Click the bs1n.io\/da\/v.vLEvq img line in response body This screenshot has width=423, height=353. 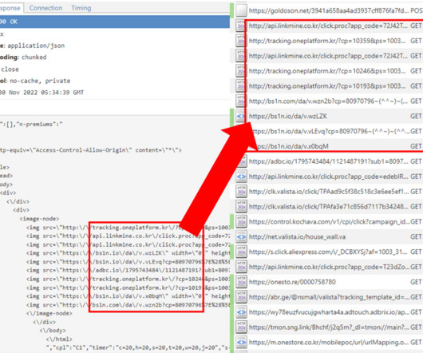(x=128, y=262)
